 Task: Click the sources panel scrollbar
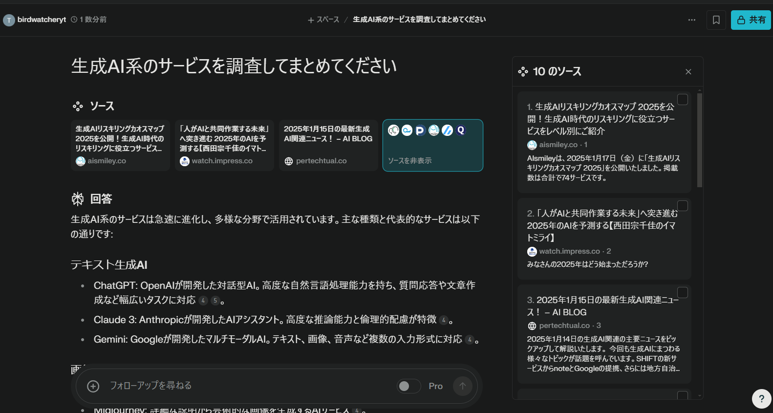(700, 140)
